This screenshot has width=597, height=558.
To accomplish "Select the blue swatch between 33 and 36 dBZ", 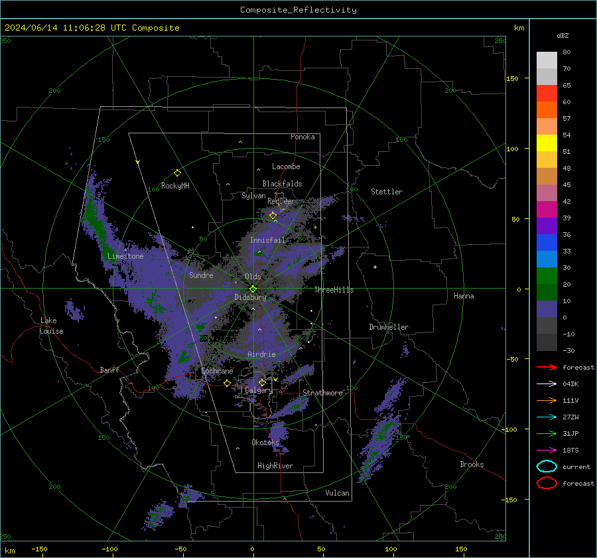I will pyautogui.click(x=547, y=243).
